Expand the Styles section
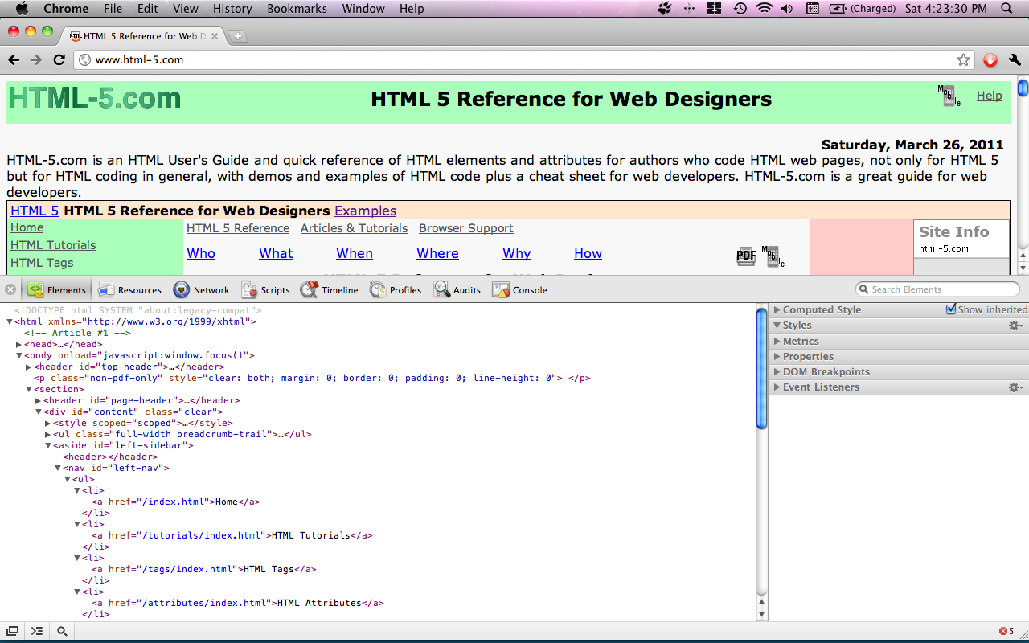This screenshot has height=643, width=1029. pos(778,326)
